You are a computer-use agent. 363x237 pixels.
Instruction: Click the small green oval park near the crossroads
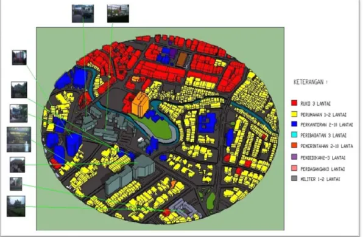tap(211, 201)
